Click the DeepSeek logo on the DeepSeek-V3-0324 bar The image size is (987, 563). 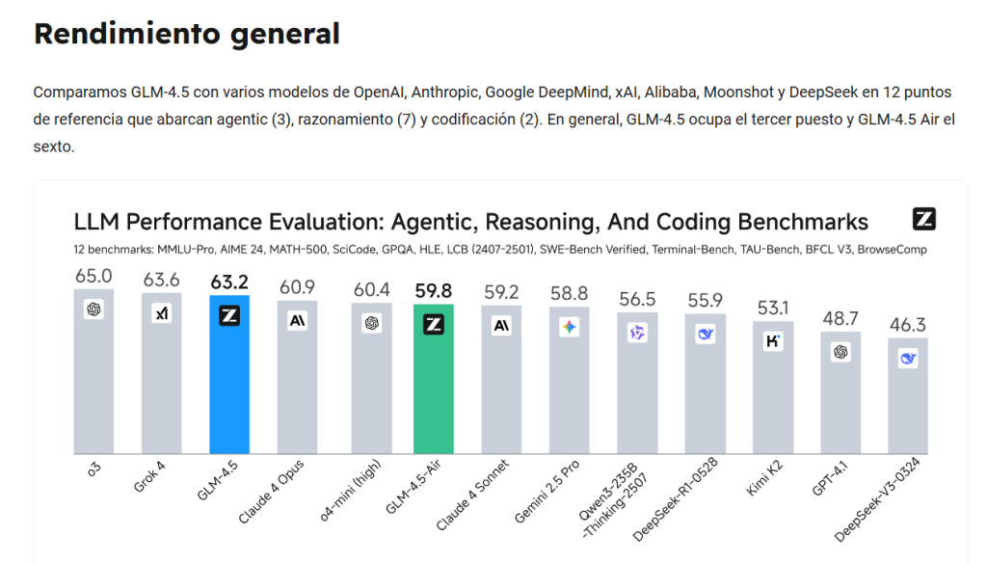908,358
